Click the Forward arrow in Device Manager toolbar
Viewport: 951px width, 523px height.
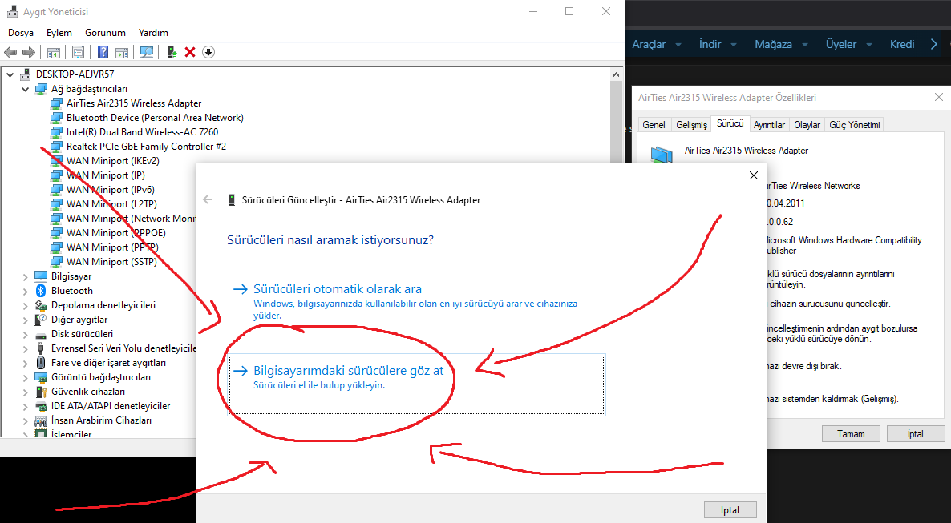(x=29, y=53)
